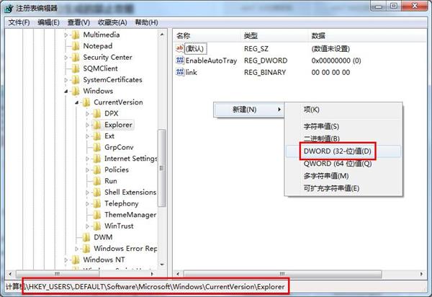Image resolution: width=432 pixels, height=297 pixels.
Task: Click the Policies folder icon
Action: pos(96,169)
